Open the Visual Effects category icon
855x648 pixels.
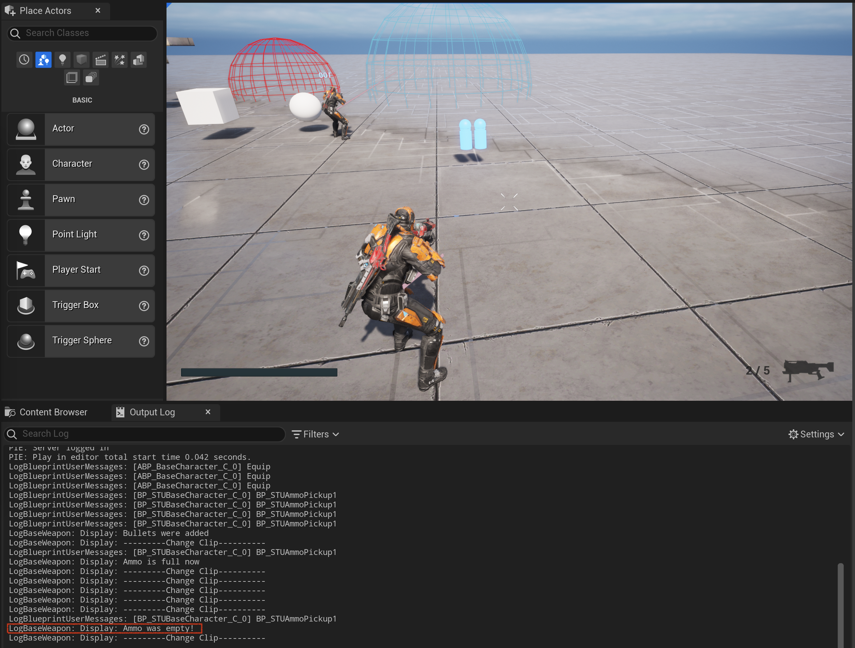119,60
